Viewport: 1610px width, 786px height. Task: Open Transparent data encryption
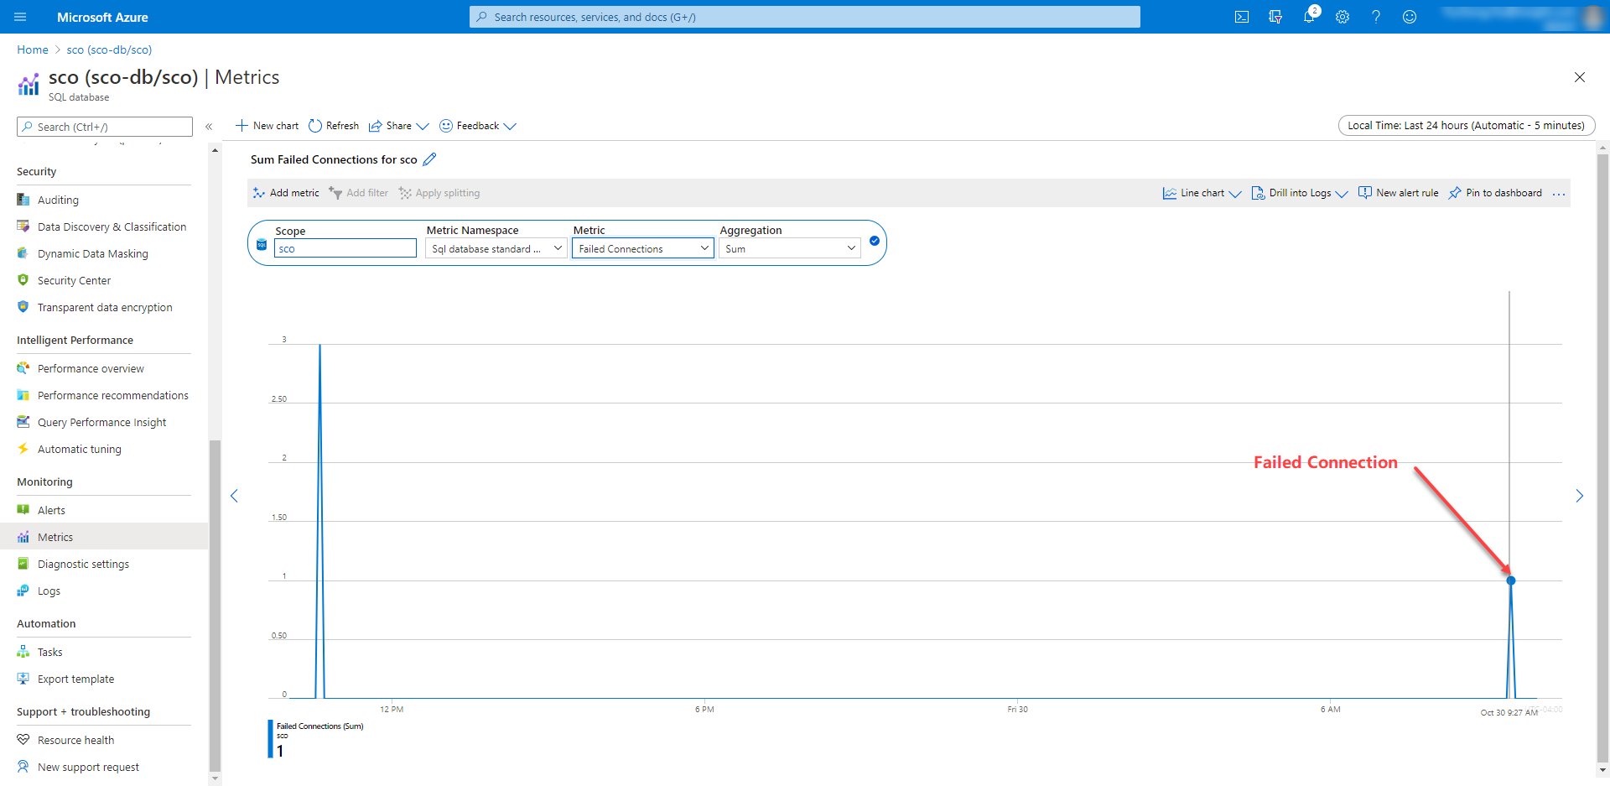pyautogui.click(x=105, y=307)
